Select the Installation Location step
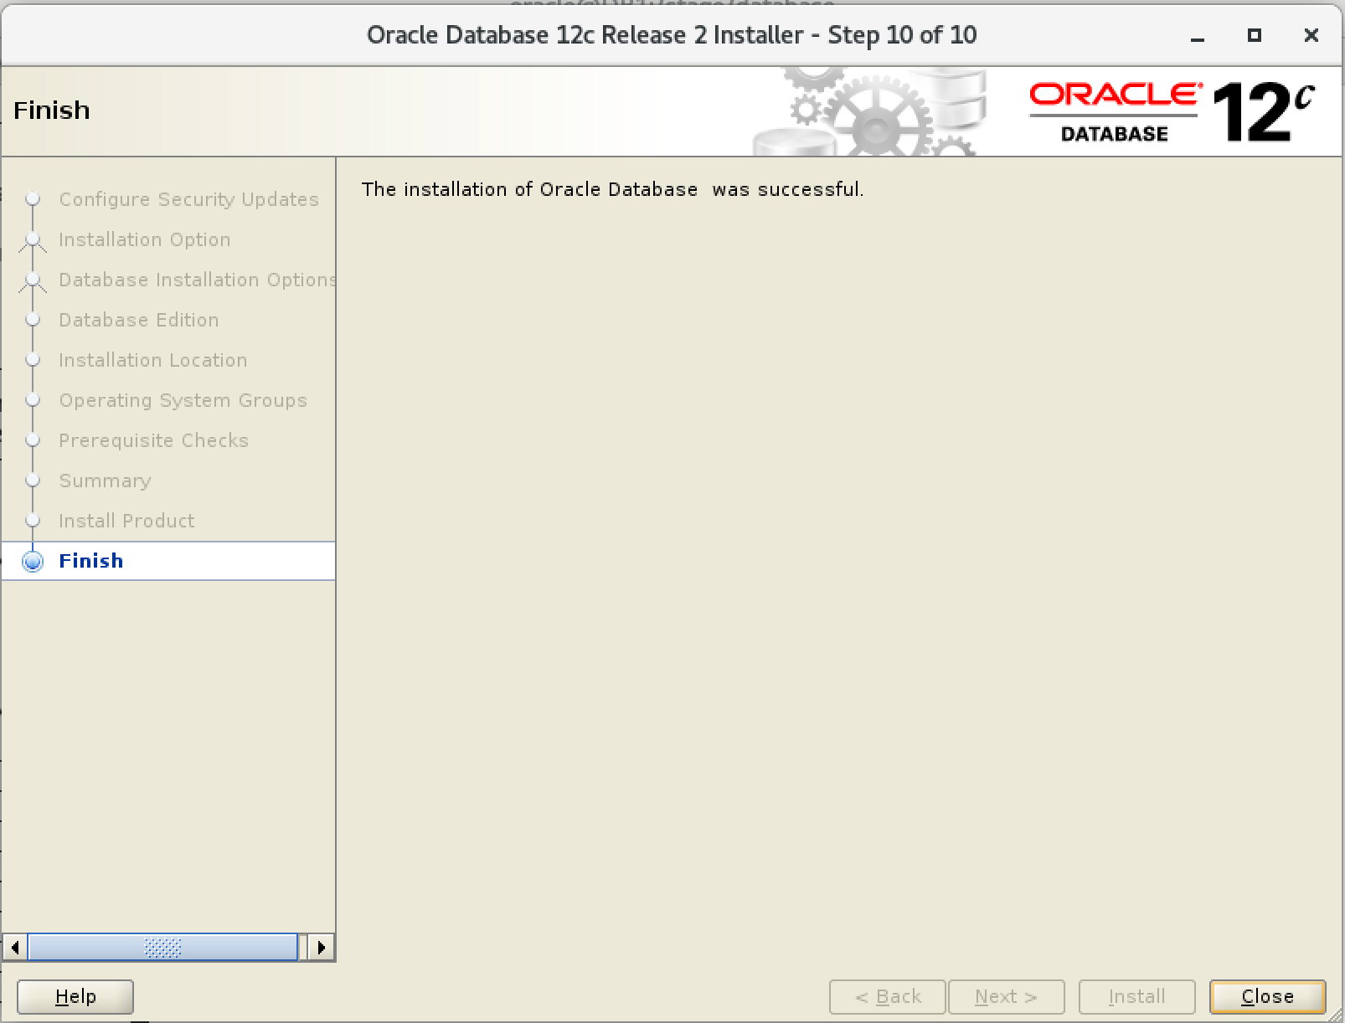Screen dimensions: 1345x1023 (152, 360)
